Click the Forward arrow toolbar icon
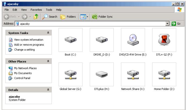The width and height of the screenshot is (186, 110). (x=24, y=17)
